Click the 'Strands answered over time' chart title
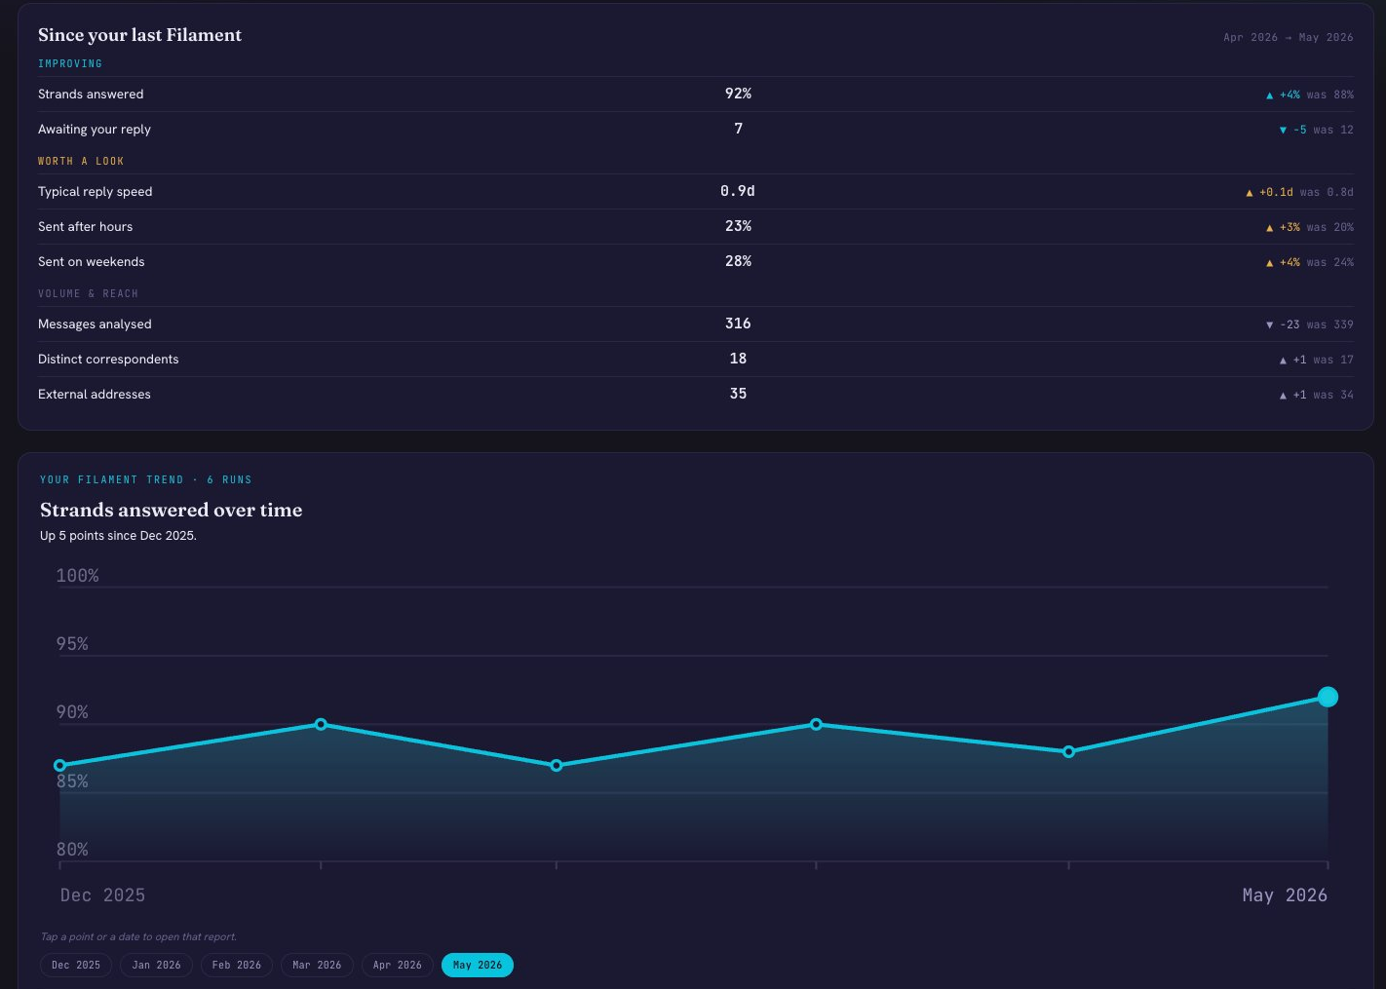 point(172,510)
